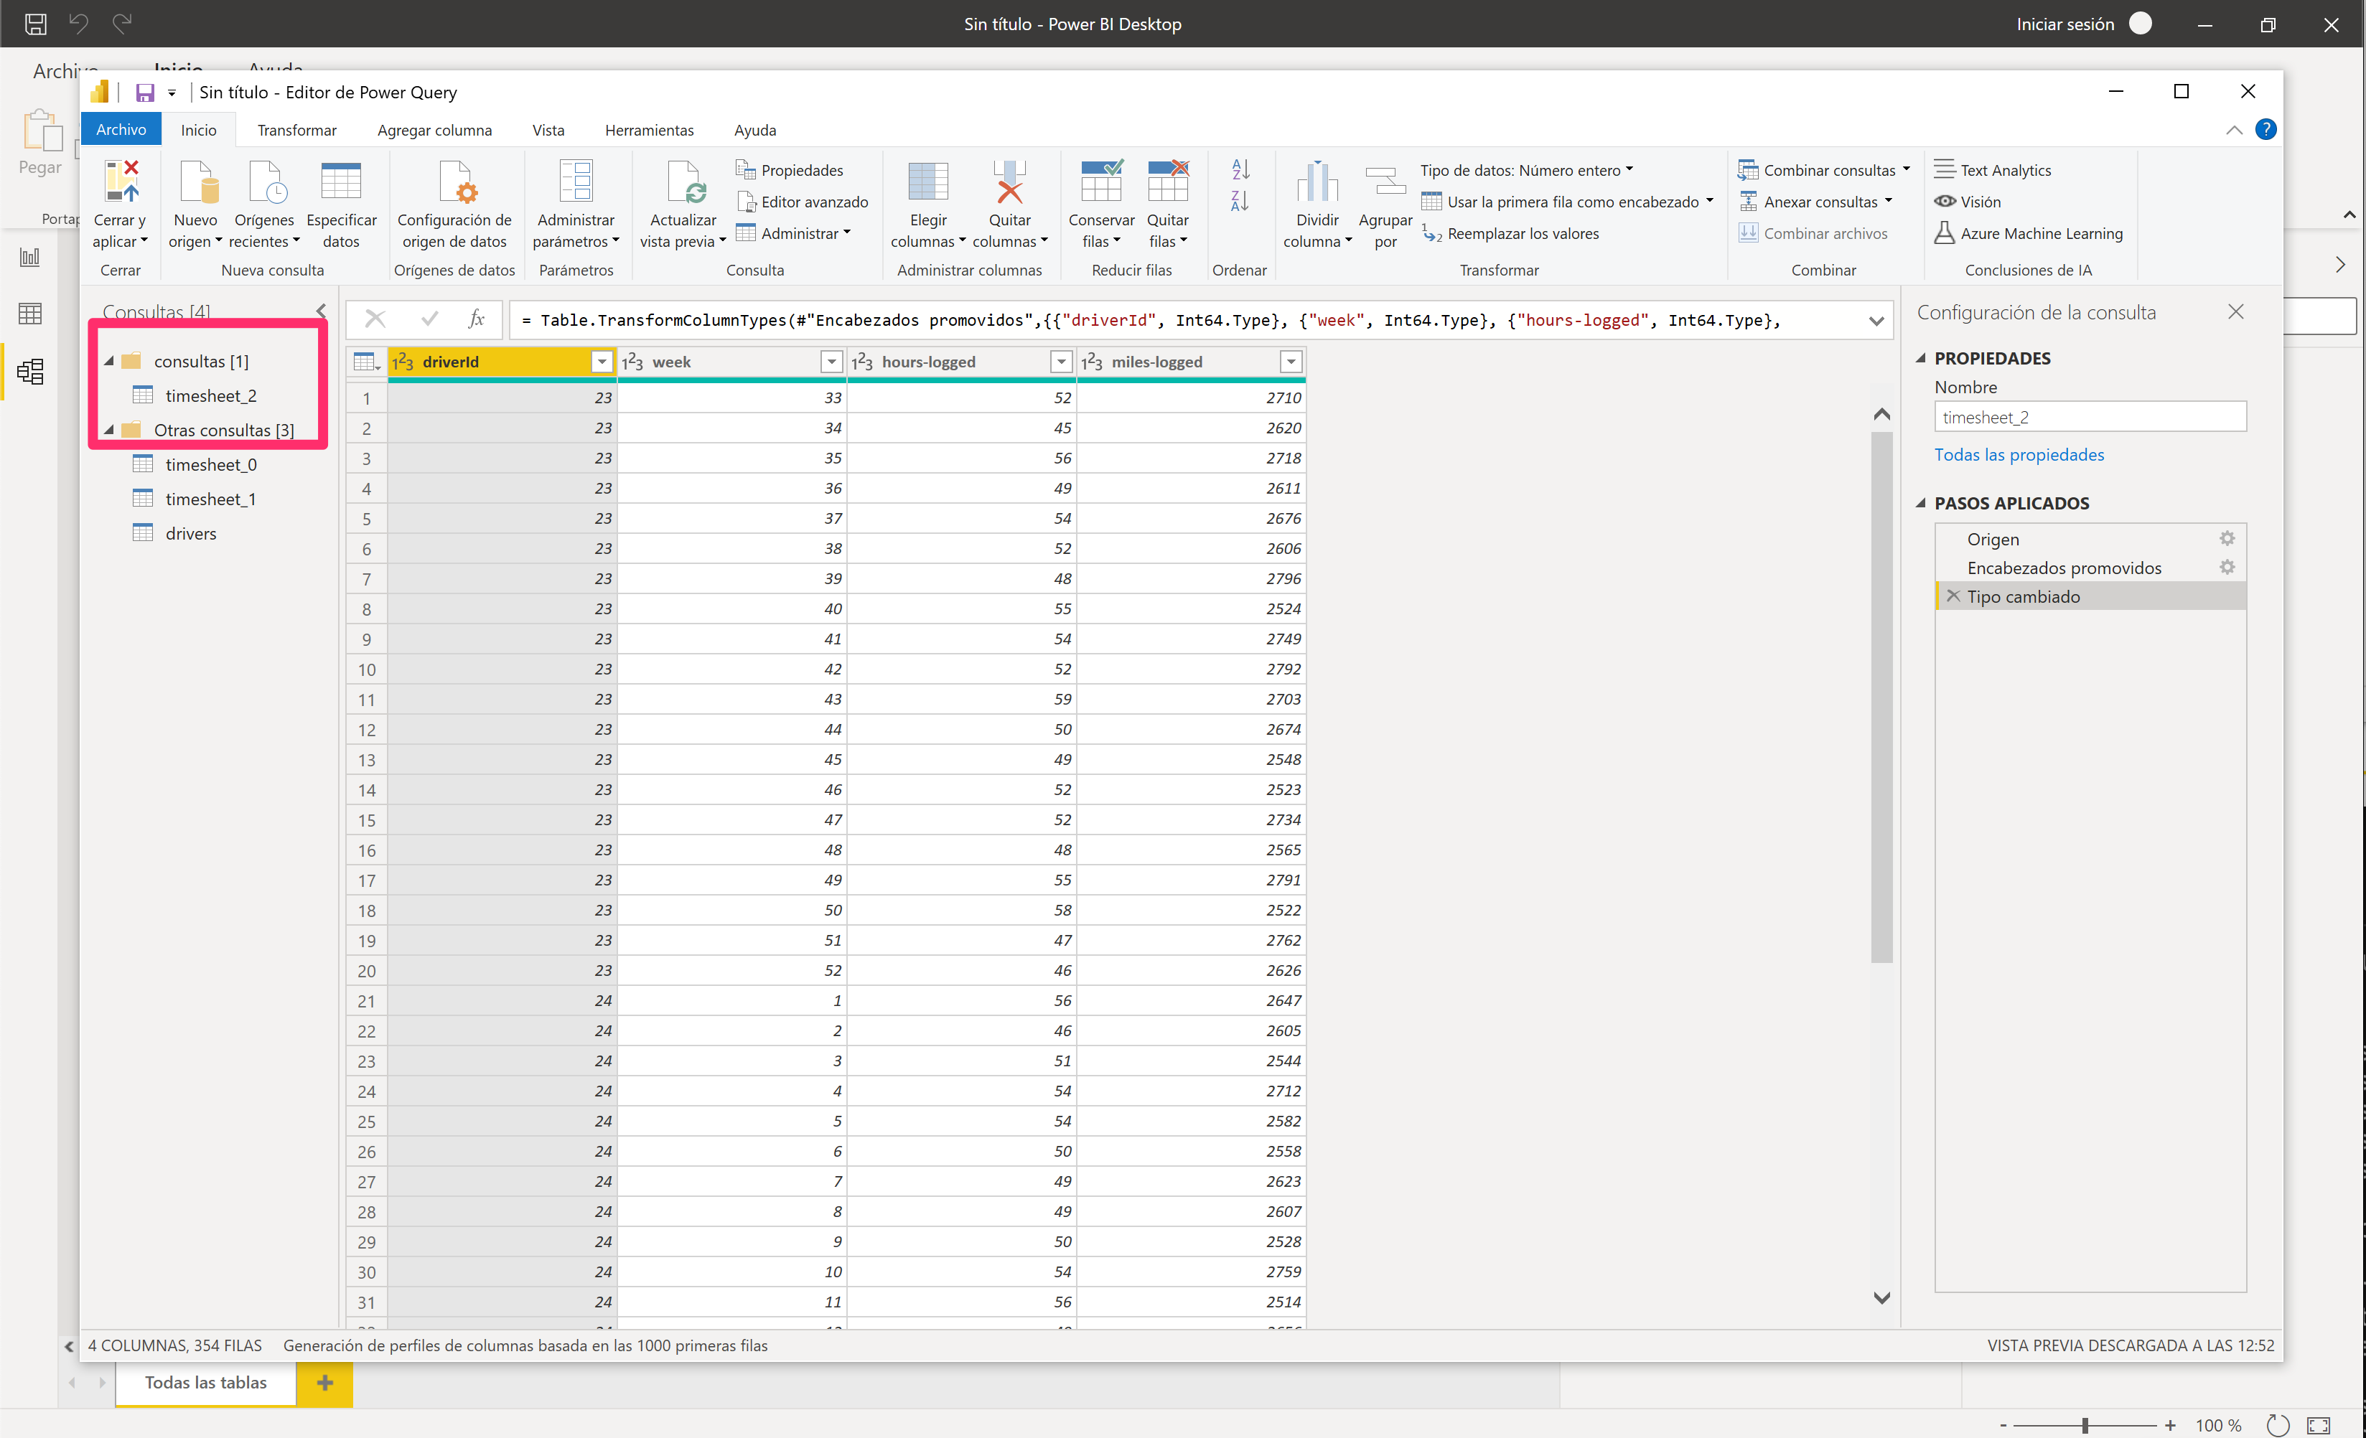Open Text Analytics
2366x1438 pixels.
coord(1993,170)
